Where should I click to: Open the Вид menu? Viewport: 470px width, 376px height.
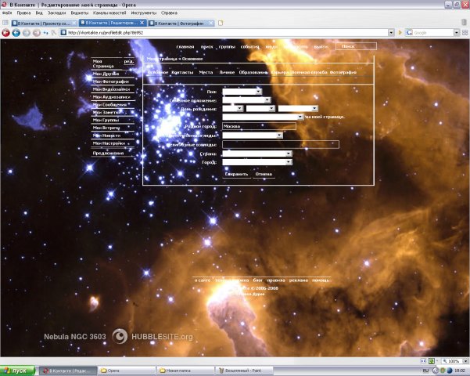click(39, 13)
